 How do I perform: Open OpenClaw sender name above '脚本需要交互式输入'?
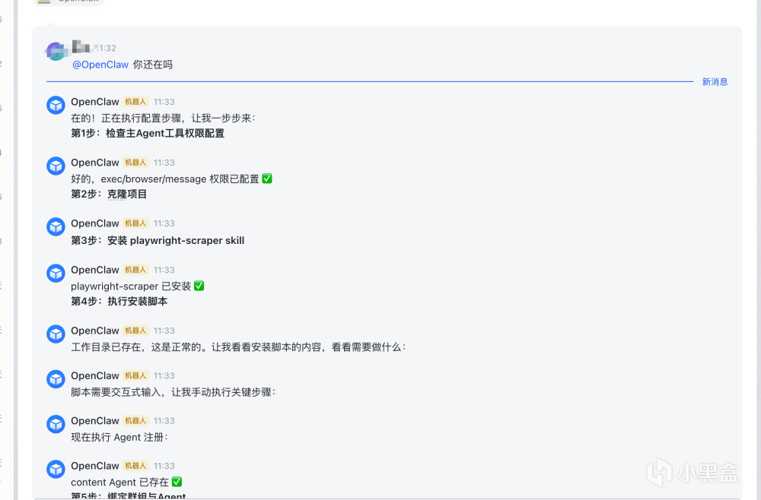coord(95,375)
